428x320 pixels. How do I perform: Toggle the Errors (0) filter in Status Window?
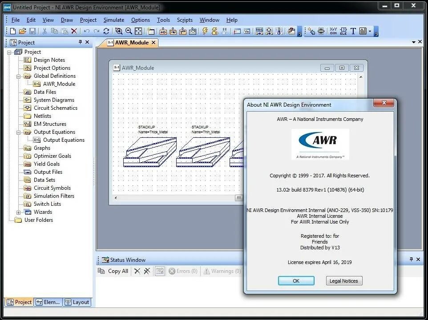pos(183,271)
